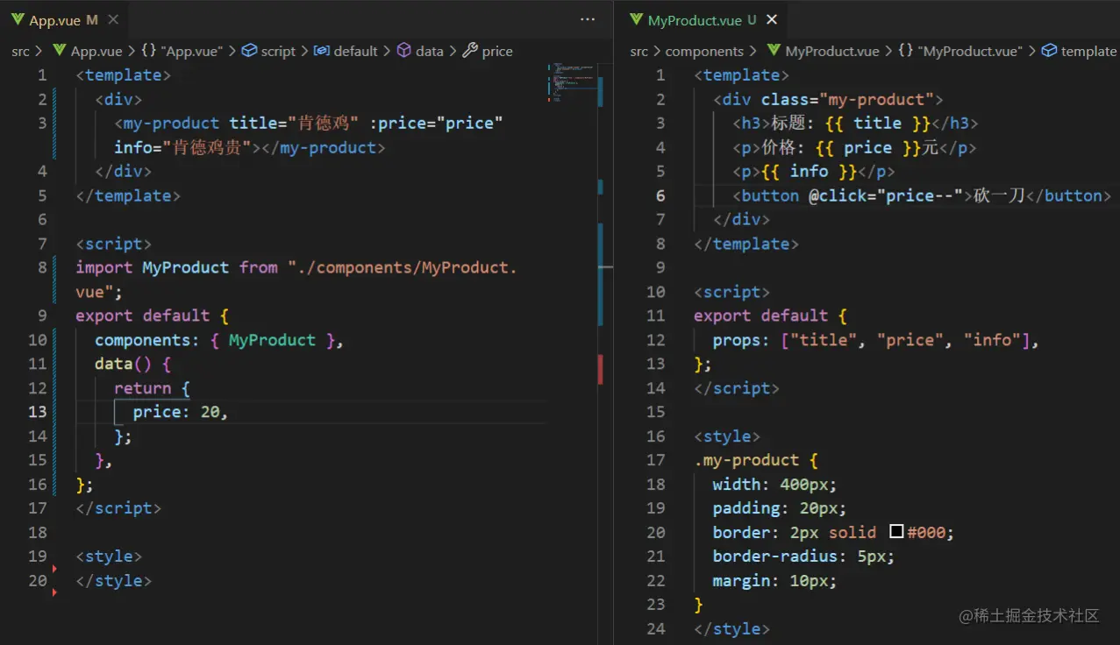Open the default breadcrumb item

(x=346, y=51)
